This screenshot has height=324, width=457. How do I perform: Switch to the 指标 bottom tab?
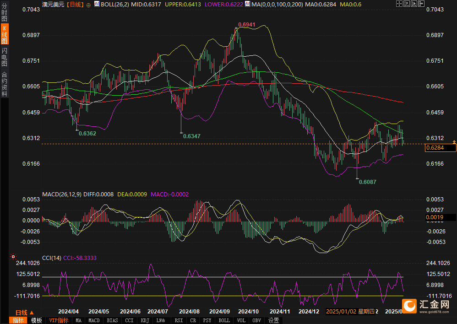[18, 320]
